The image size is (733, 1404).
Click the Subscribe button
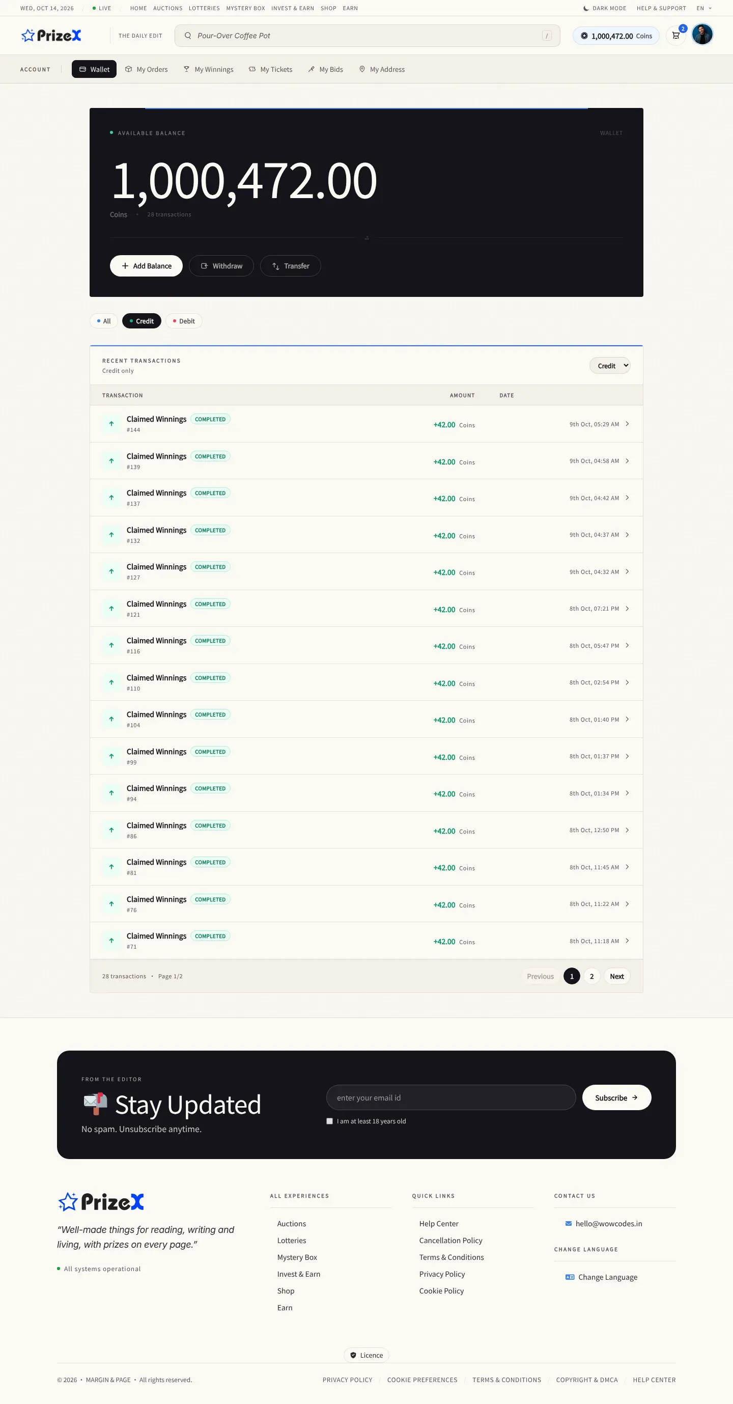tap(616, 1098)
